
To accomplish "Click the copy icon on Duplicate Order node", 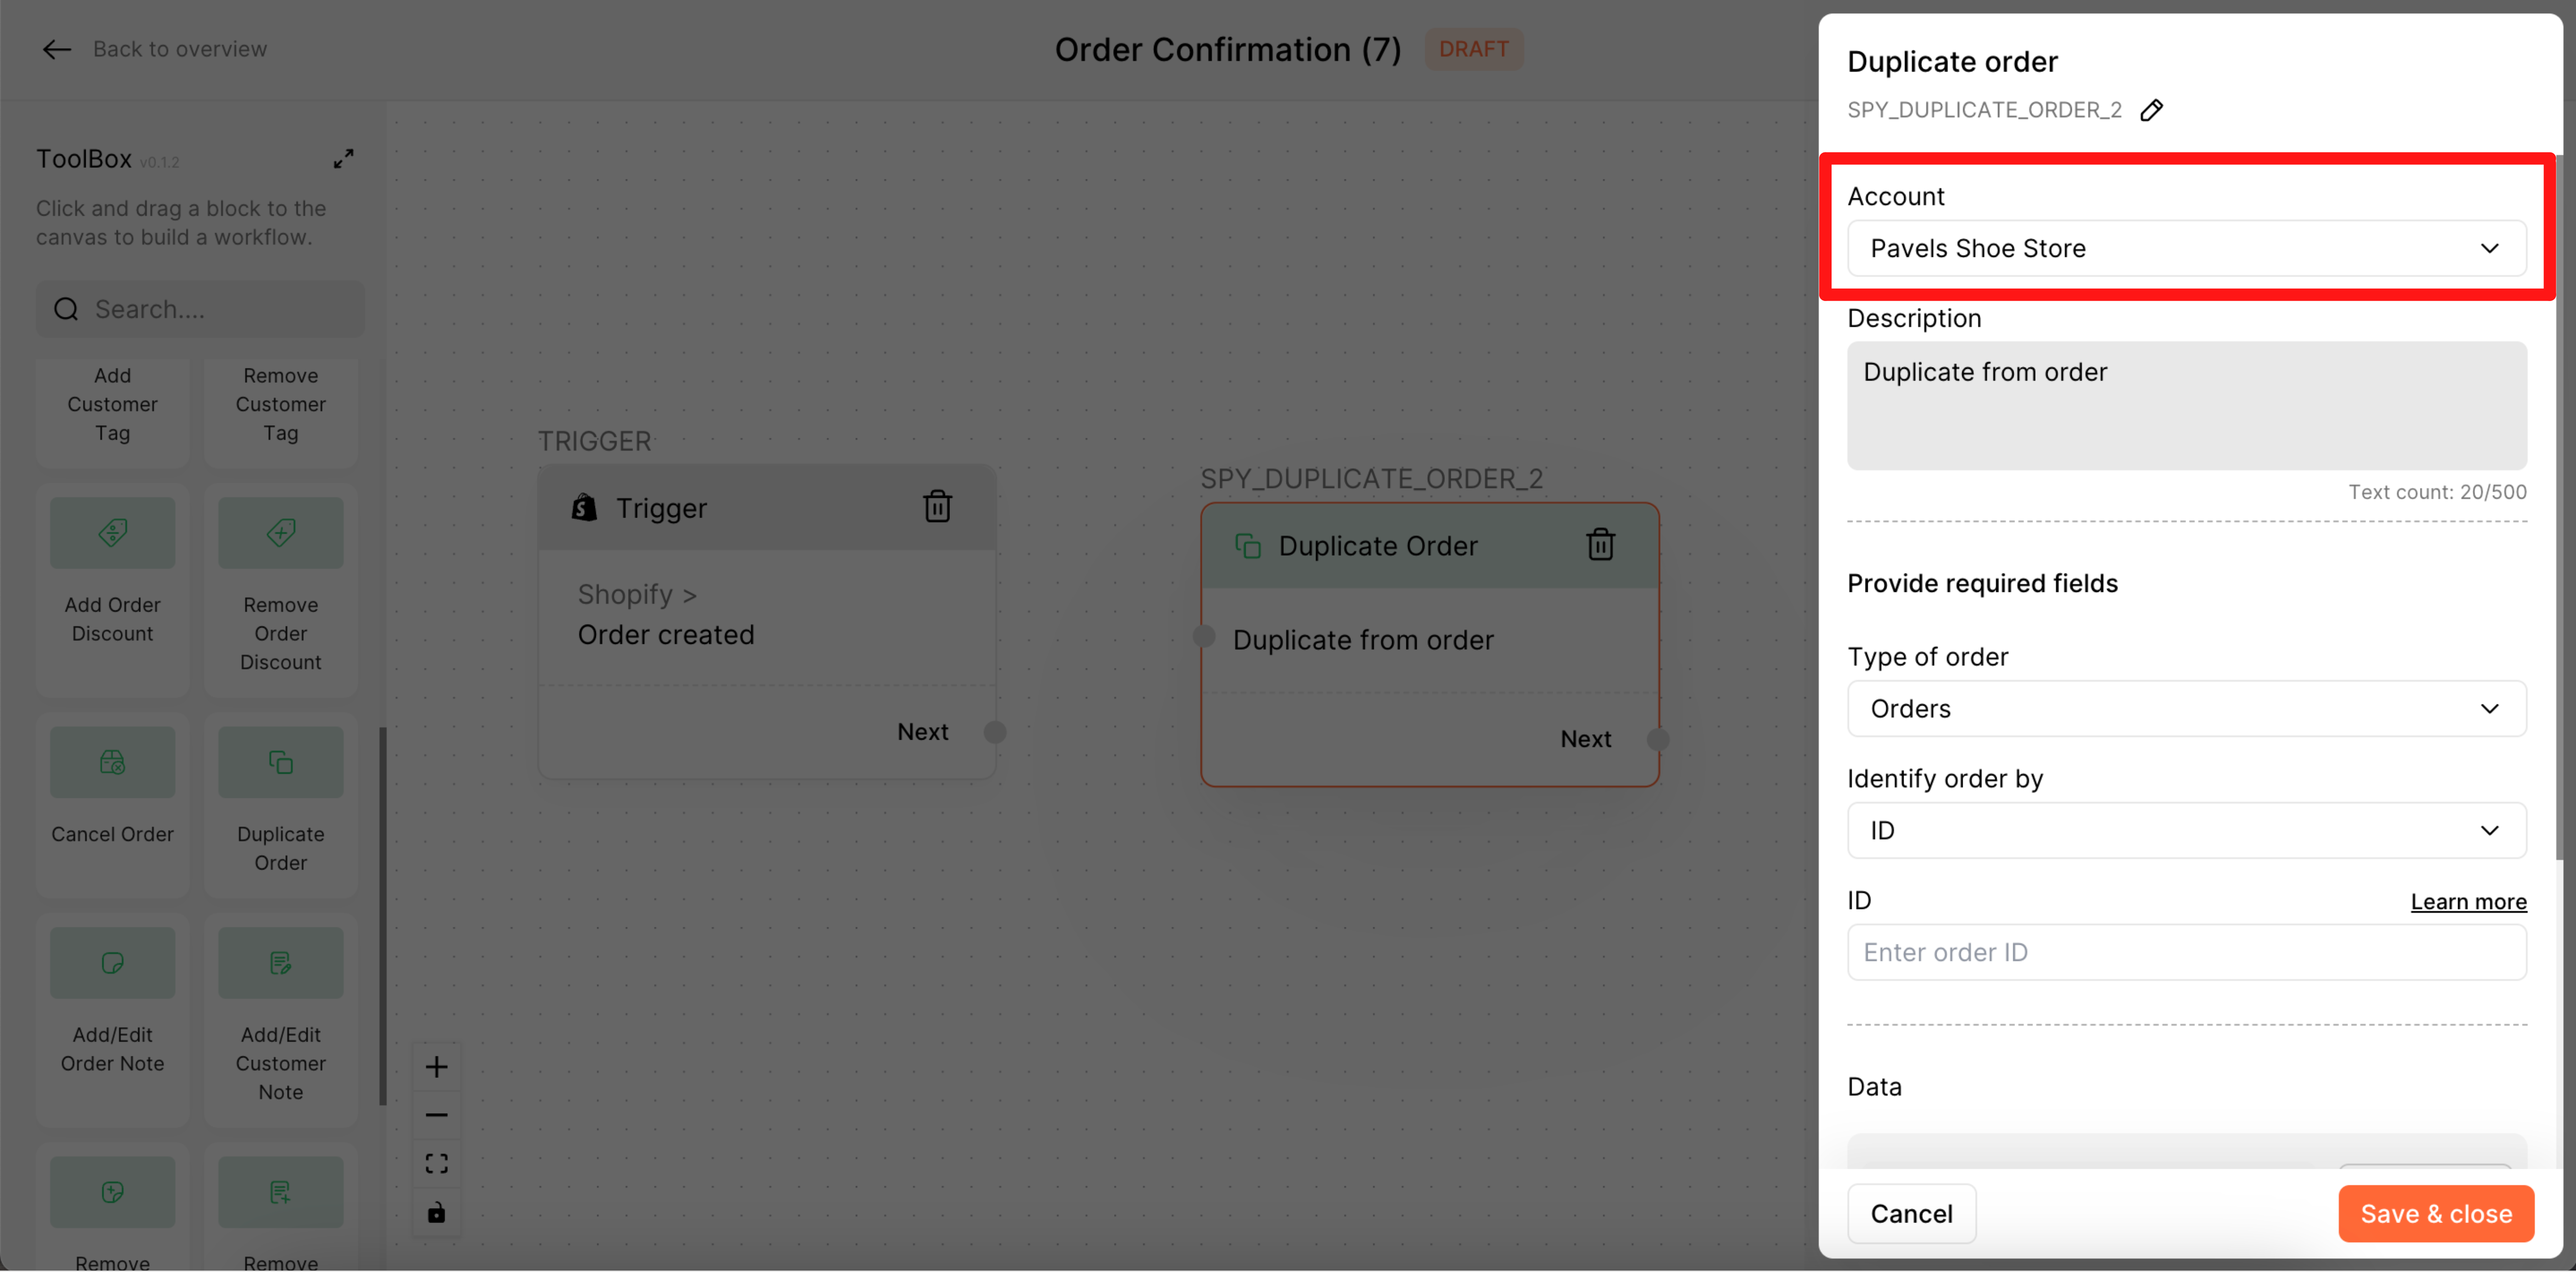I will (1248, 546).
